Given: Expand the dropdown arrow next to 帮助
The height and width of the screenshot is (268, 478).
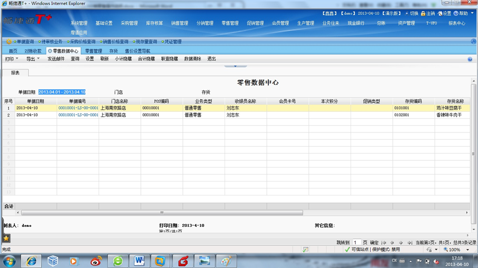Looking at the screenshot, I should 472,13.
